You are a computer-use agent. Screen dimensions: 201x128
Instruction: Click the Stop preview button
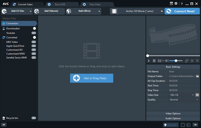click(154, 61)
